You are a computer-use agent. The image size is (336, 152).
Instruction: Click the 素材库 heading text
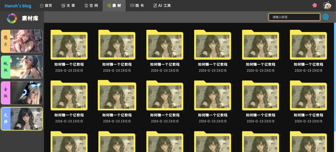30,18
